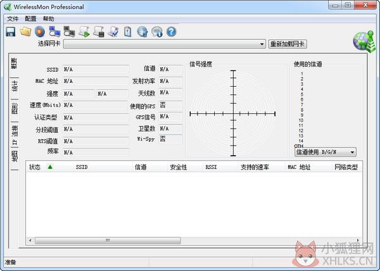
Task: Minimize the WirelessMon Professional window
Action: 335,5
